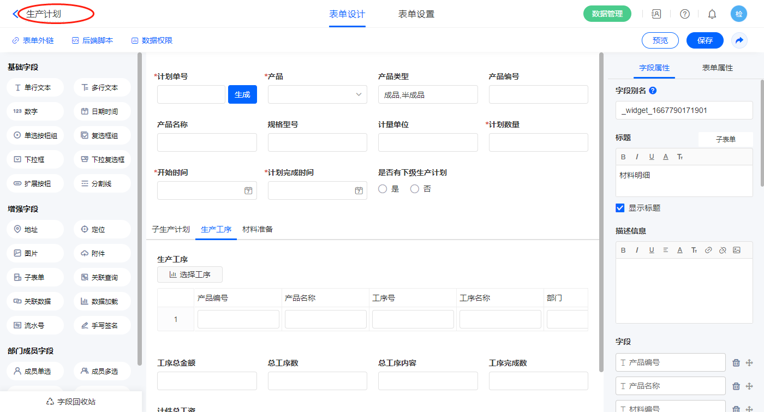Click the back arrow beside 生产计划
Image resolution: width=764 pixels, height=412 pixels.
point(15,14)
